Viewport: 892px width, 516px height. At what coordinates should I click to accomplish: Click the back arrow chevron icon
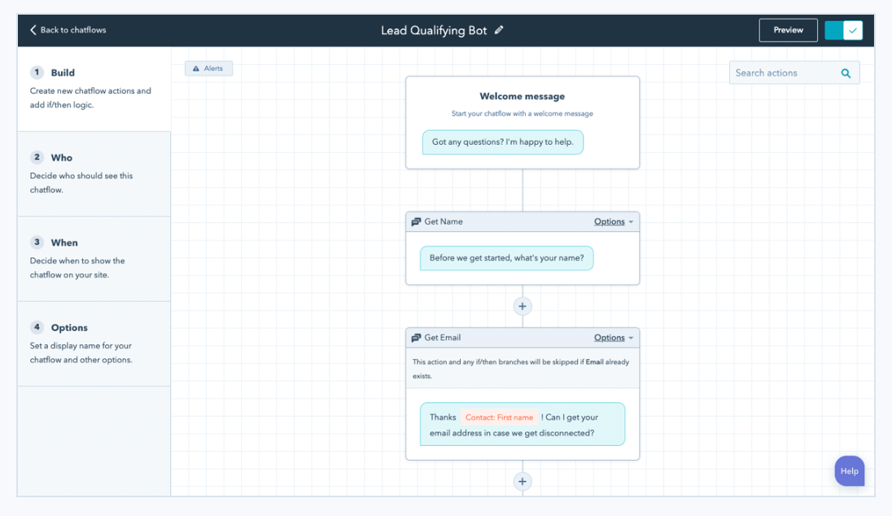[33, 30]
